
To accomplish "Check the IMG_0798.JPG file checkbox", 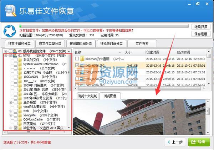I will [77, 79].
